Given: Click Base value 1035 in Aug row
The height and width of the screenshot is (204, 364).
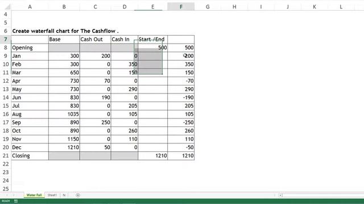Looking at the screenshot, I should 64,114.
